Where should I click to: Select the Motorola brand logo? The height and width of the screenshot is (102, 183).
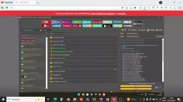tap(138, 24)
